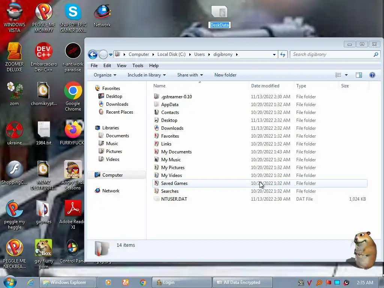Viewport: 384px width, 288px height.
Task: Select the Searches folder icon
Action: tap(156, 191)
